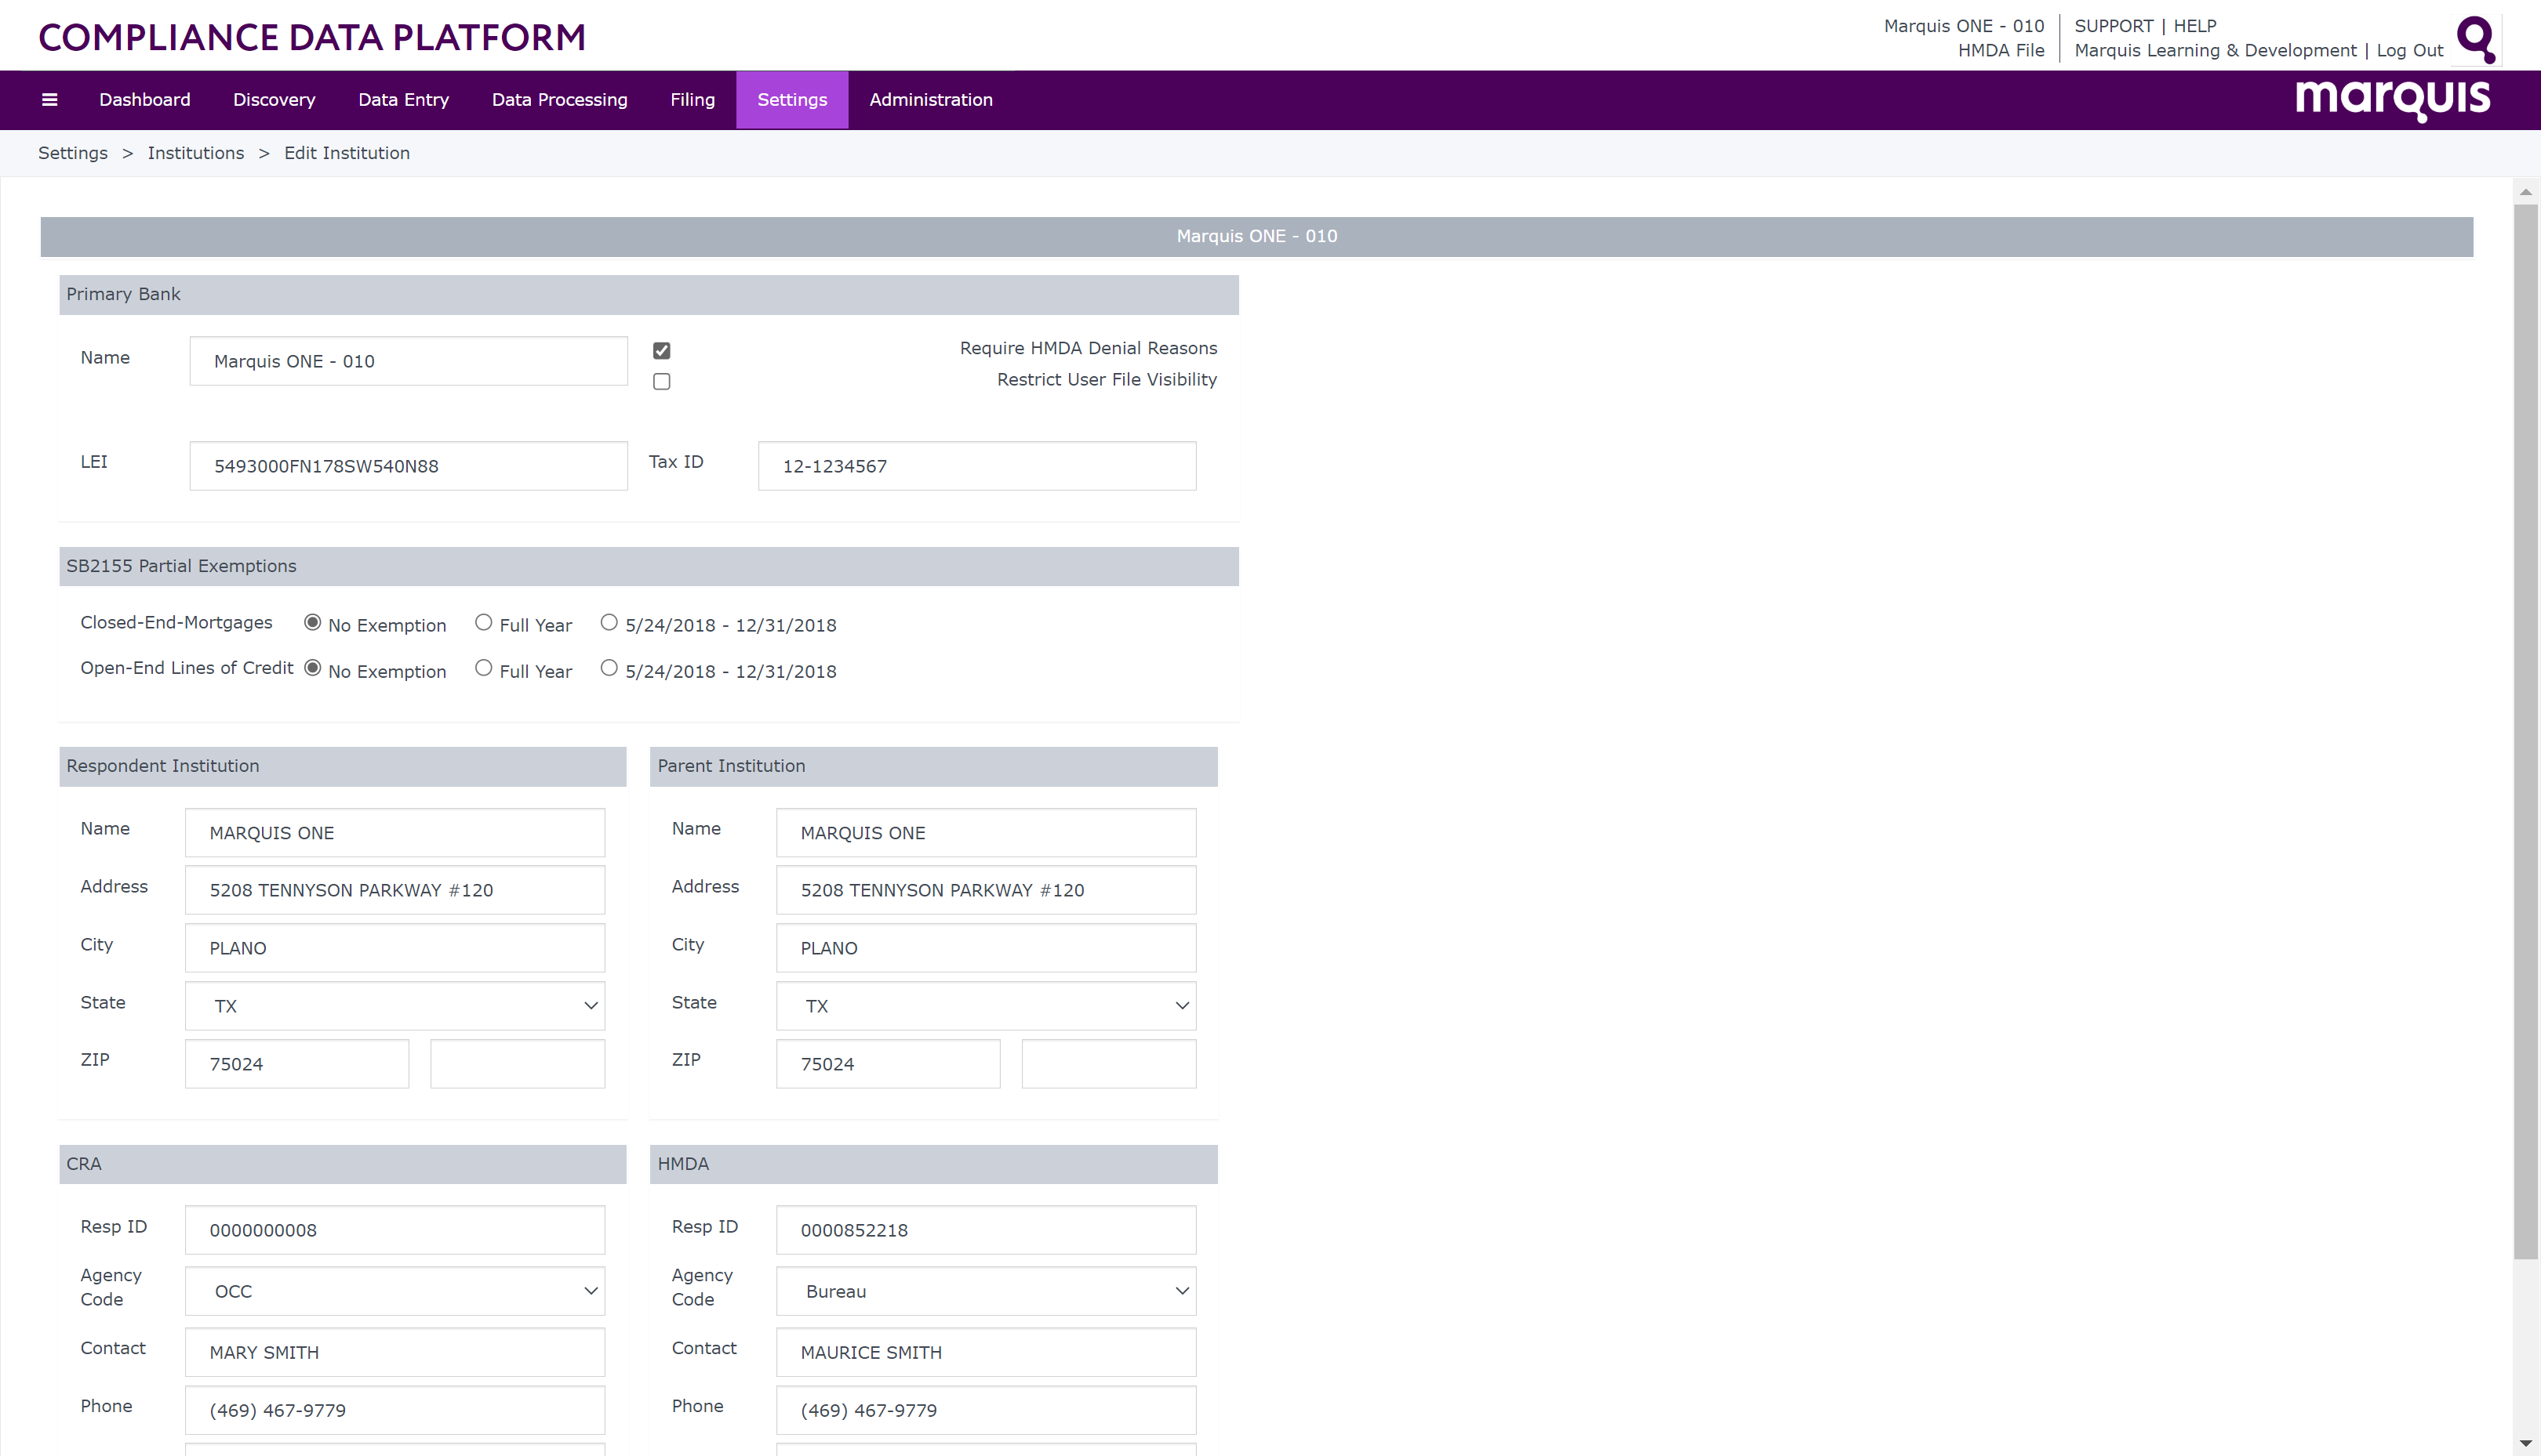Image resolution: width=2541 pixels, height=1456 pixels.
Task: Select Full Year for Closed-End-Mortgages
Action: [483, 622]
